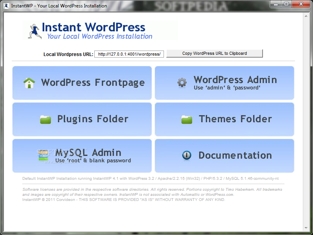The image size is (313, 235).
Task: Click the running man Instant WordPress logo
Action: (34, 31)
